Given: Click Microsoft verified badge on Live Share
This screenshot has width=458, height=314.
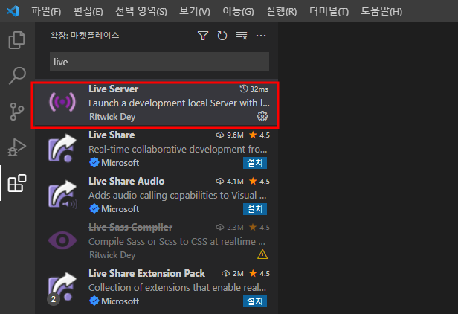Looking at the screenshot, I should click(94, 162).
